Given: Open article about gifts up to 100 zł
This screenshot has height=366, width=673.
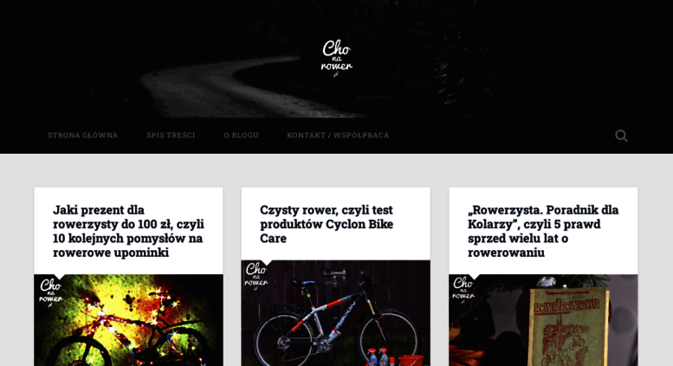Looking at the screenshot, I should point(128,231).
